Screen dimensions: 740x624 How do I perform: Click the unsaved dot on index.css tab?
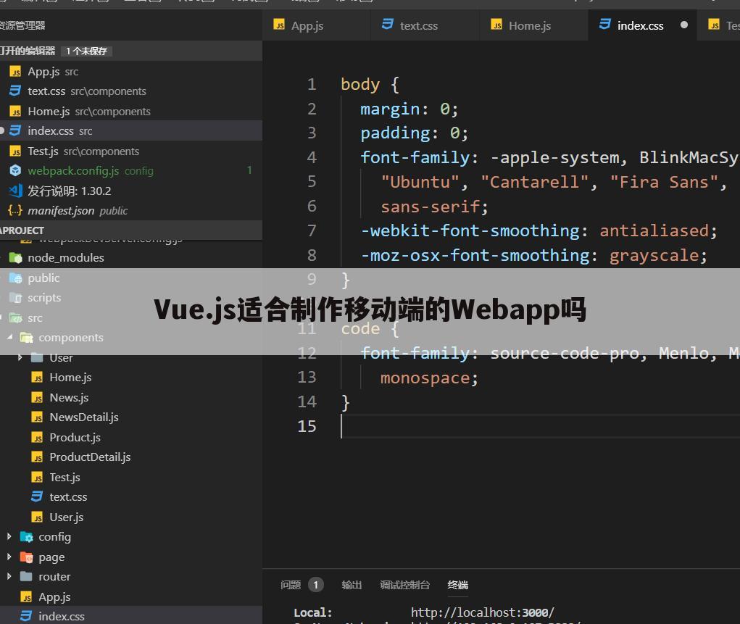684,25
